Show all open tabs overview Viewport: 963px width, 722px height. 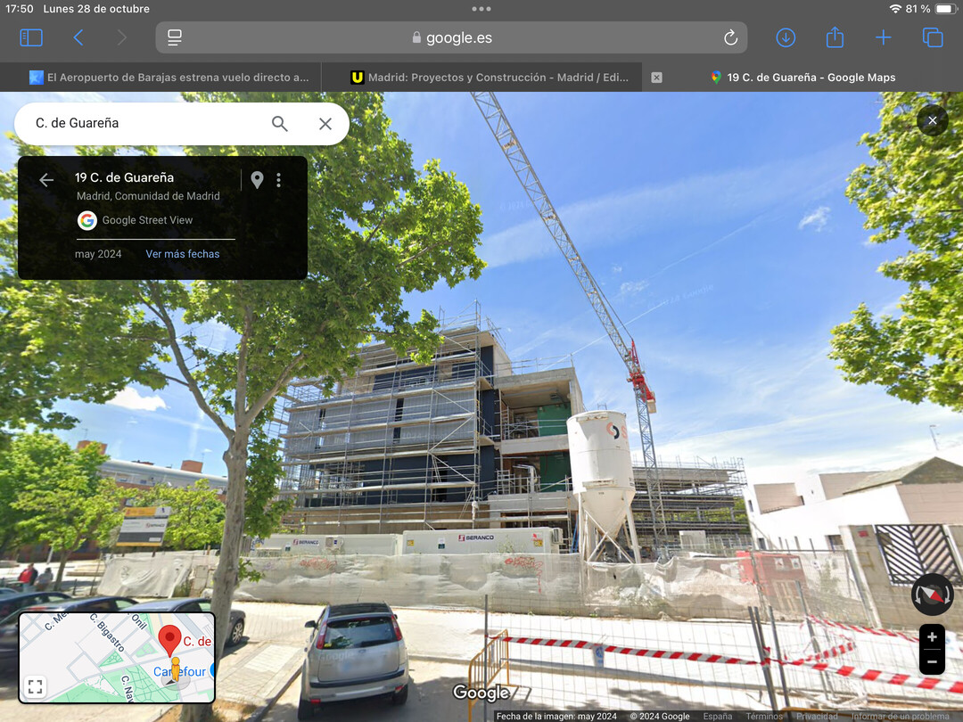(933, 37)
